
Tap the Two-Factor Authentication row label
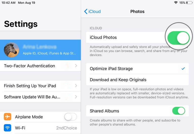[x=30, y=66]
